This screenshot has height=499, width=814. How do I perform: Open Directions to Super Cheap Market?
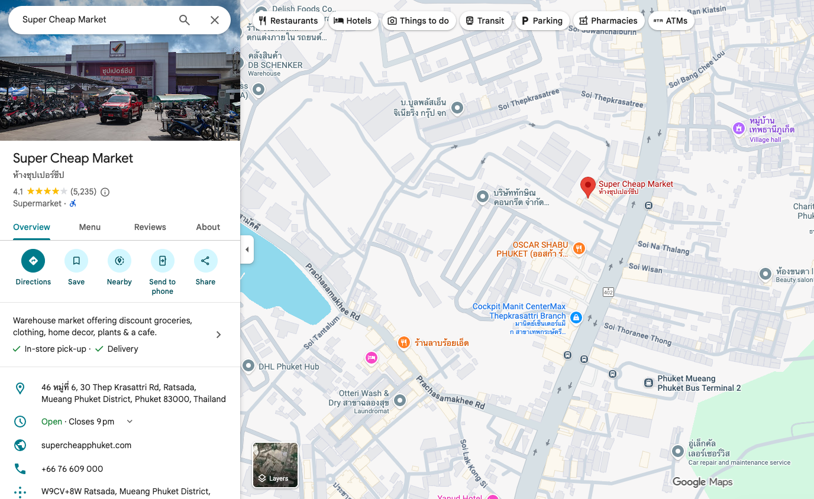33,261
